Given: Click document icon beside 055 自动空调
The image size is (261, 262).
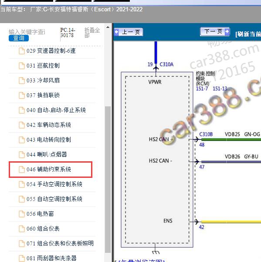Looking at the screenshot, I should [21, 199].
